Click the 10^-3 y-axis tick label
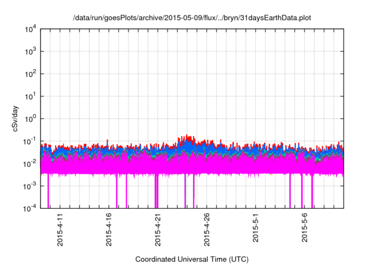Image resolution: width=379 pixels, height=265 pixels. coord(30,186)
